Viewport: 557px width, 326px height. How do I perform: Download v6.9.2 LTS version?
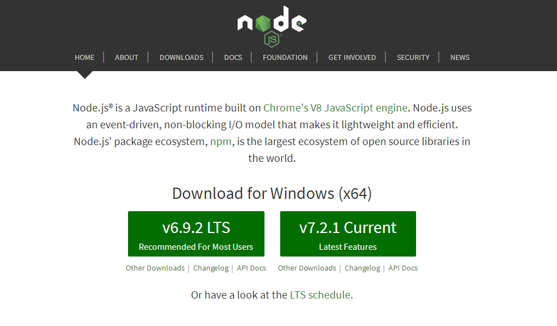click(195, 234)
